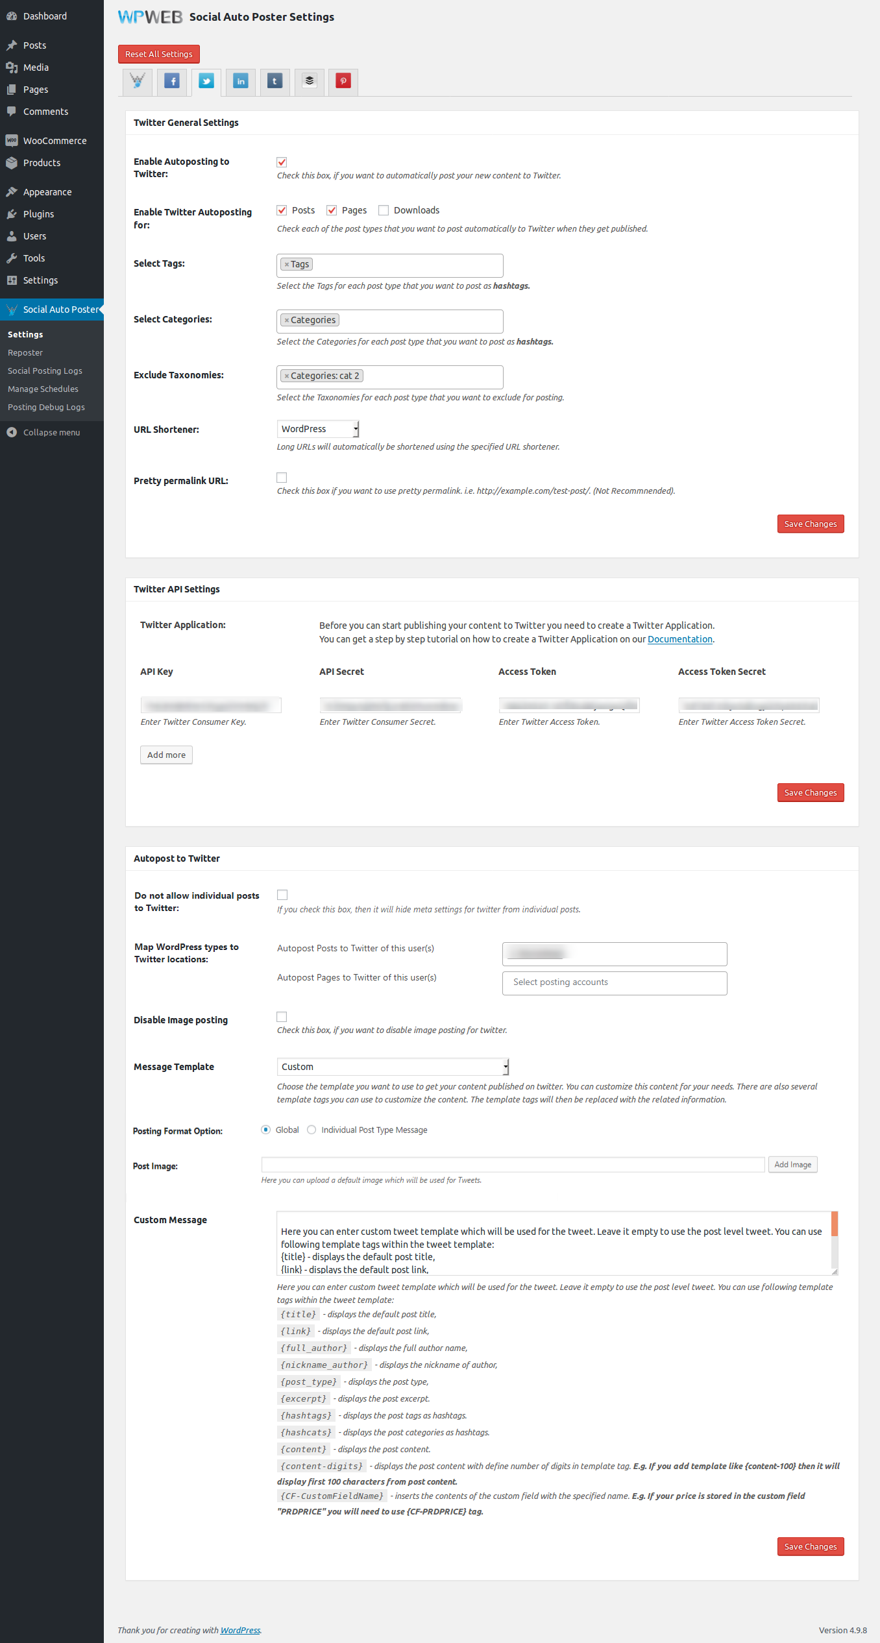Open WooCommerce in the admin sidebar
Viewport: 880px width, 1643px height.
(x=55, y=141)
